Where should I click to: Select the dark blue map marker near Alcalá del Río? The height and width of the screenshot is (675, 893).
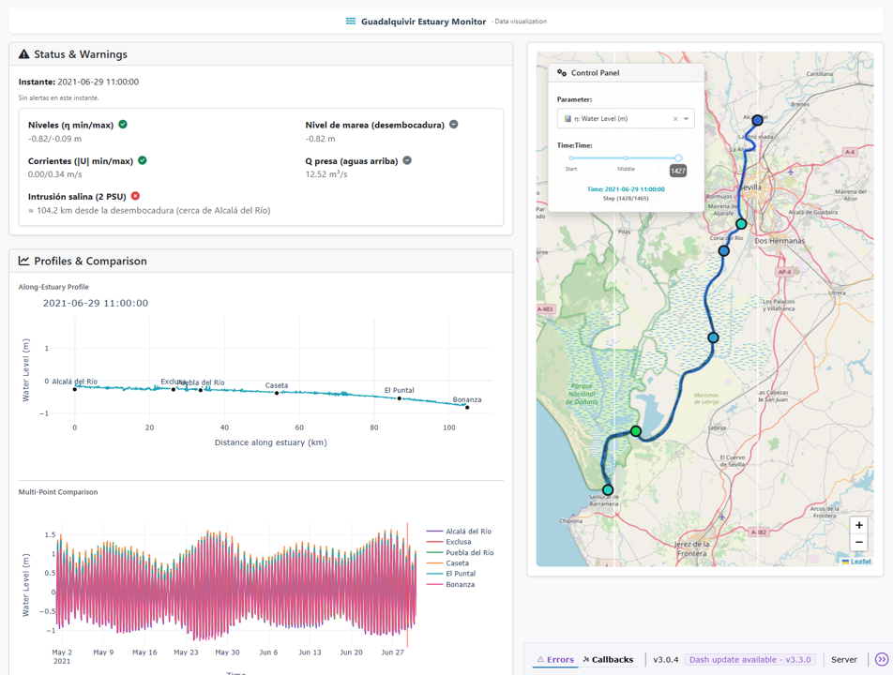click(x=758, y=120)
